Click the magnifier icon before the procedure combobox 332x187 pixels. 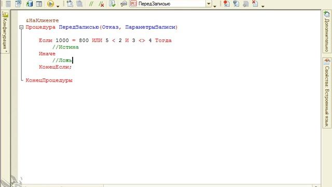[x=123, y=4]
